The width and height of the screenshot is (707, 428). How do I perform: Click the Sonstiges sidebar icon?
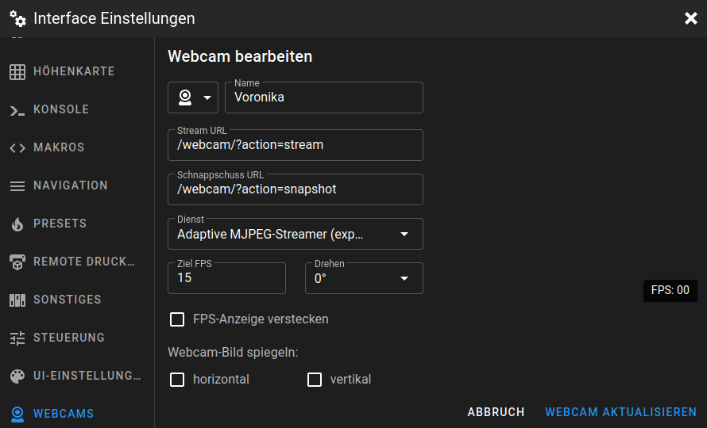click(17, 300)
